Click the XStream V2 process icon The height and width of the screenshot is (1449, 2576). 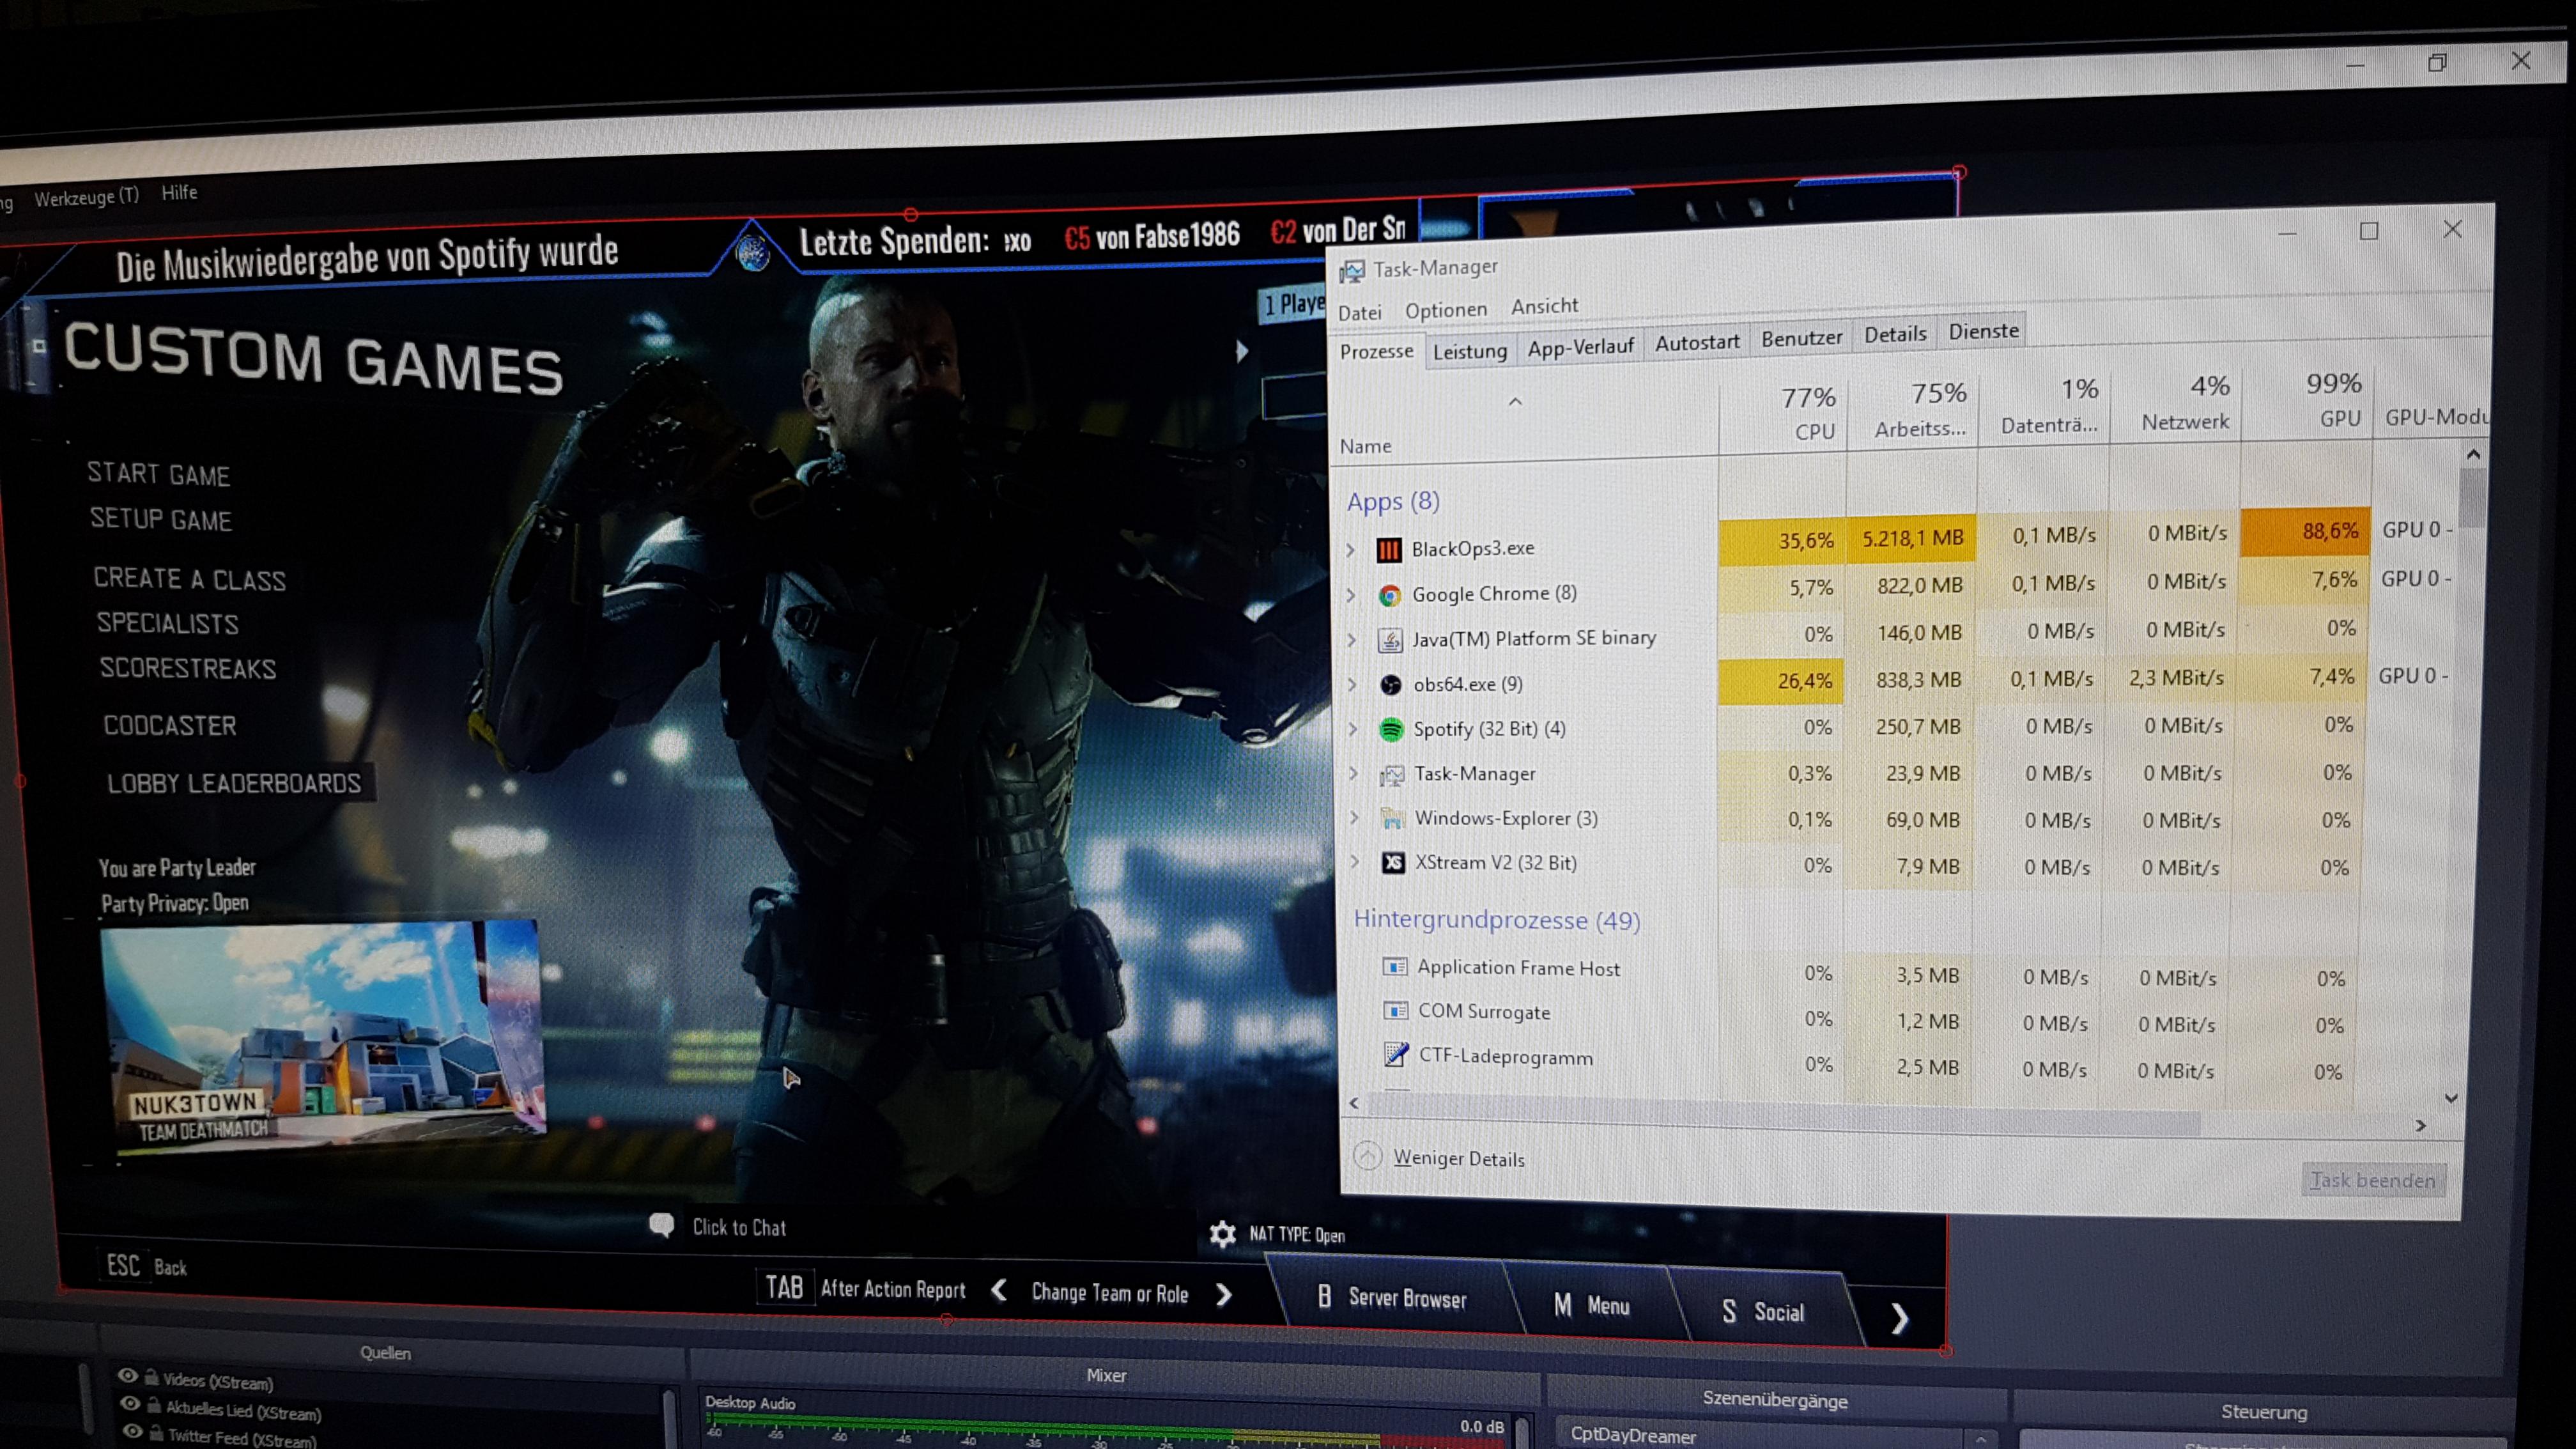(1393, 863)
